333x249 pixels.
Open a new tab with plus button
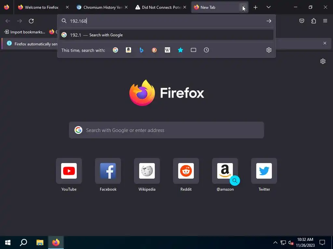click(256, 7)
